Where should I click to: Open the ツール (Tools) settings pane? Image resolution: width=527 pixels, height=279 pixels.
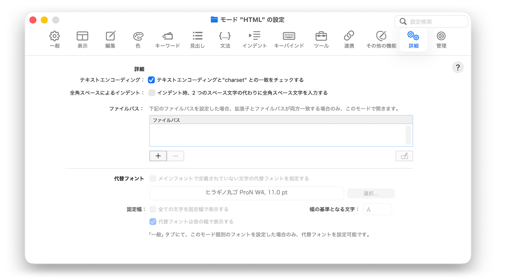pos(321,40)
